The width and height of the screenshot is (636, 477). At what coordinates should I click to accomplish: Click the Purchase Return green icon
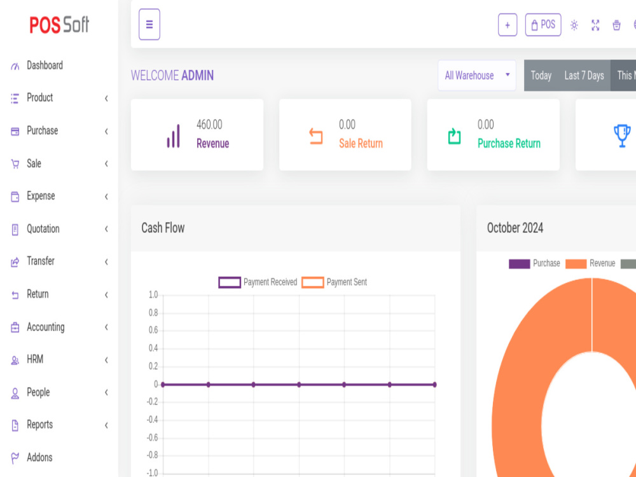pos(454,136)
